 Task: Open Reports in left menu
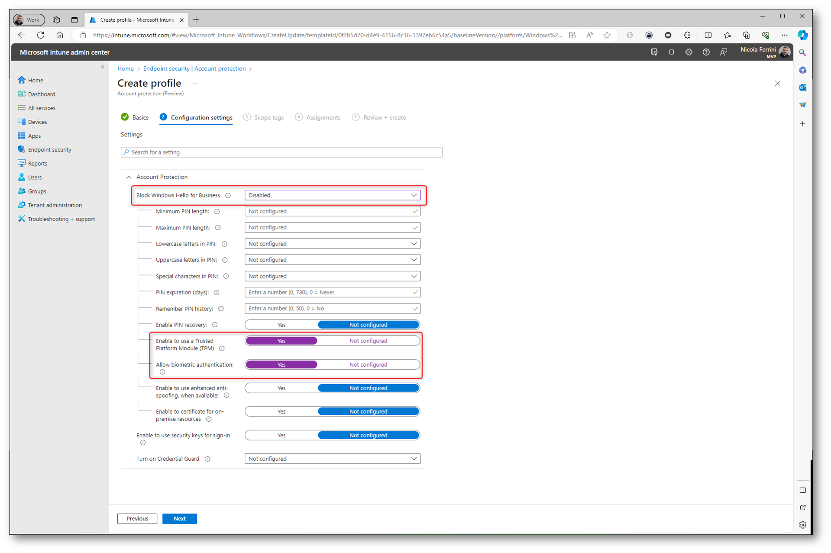pyautogui.click(x=37, y=163)
